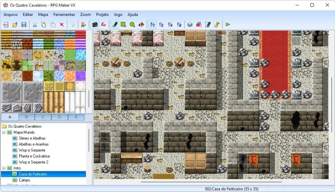This screenshot has width=335, height=192.
Task: Select the Wisp e Serpente map
Action: coord(32,150)
